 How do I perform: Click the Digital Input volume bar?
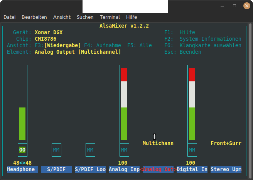click(x=192, y=104)
